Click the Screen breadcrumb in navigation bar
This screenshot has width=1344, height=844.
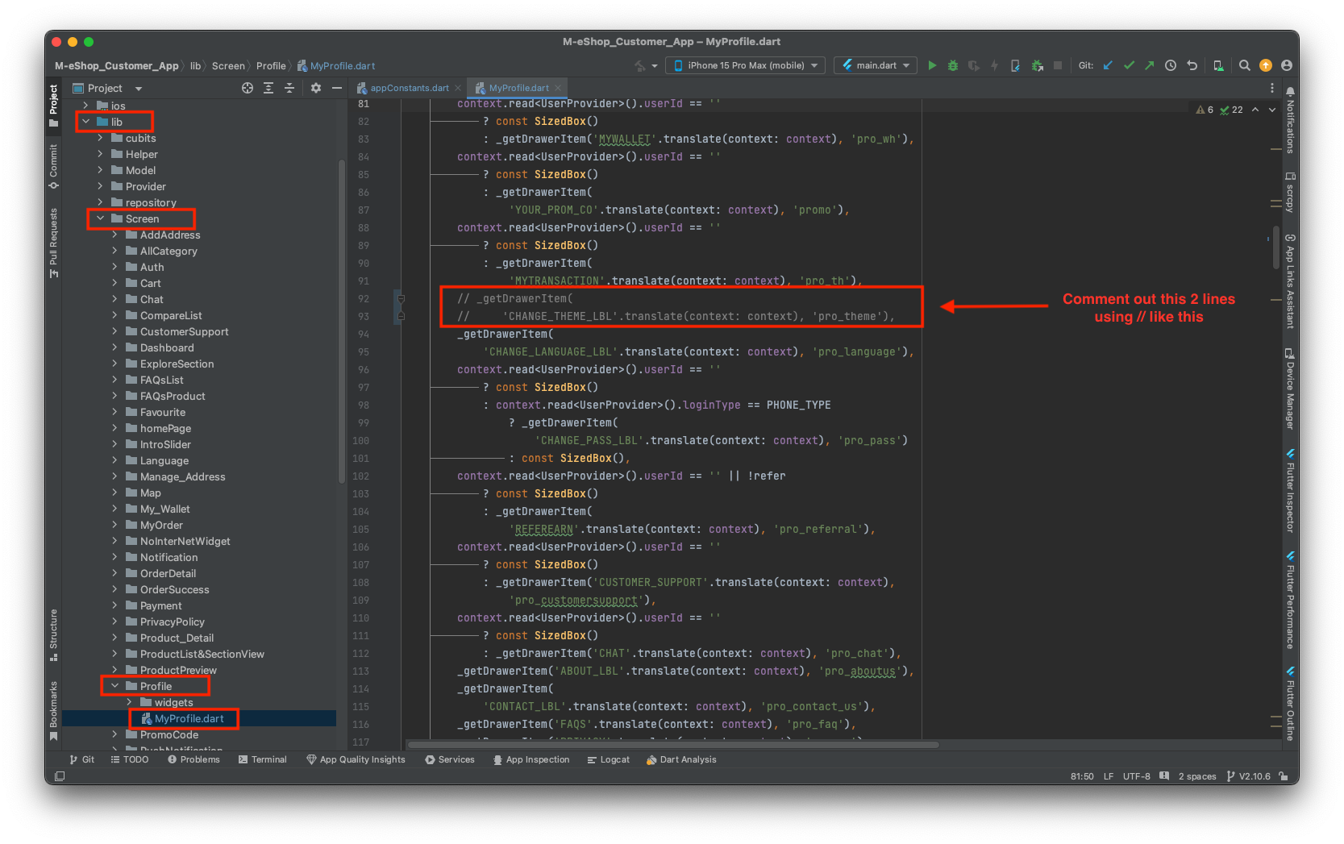pos(228,66)
